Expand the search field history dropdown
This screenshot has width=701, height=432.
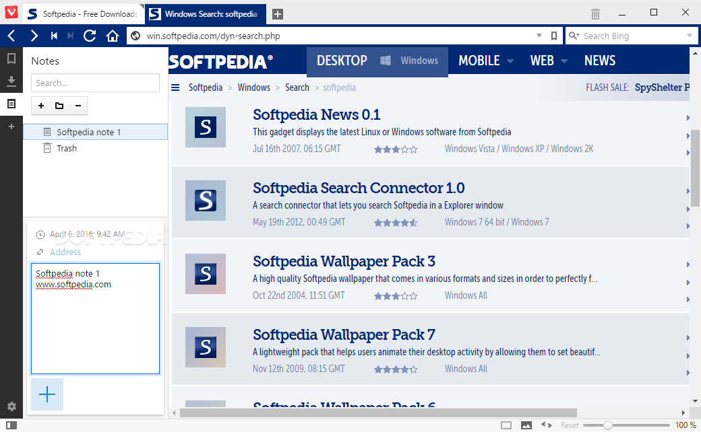click(x=690, y=36)
